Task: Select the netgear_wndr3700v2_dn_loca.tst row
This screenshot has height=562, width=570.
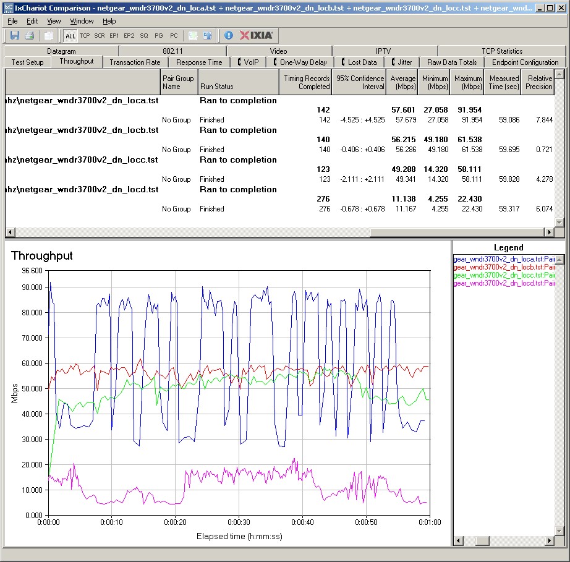Action: pos(279,100)
